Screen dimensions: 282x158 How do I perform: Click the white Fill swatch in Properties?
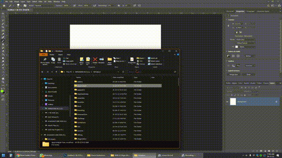point(237,47)
